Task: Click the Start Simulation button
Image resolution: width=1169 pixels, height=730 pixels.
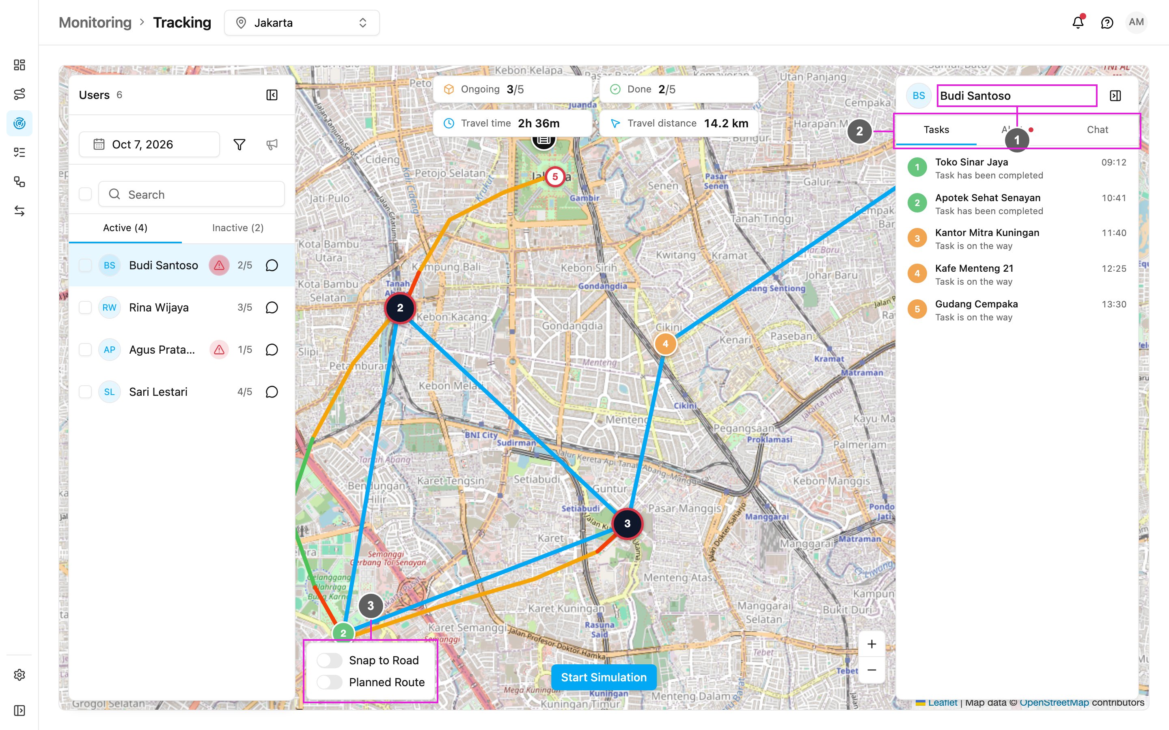Action: (x=603, y=677)
